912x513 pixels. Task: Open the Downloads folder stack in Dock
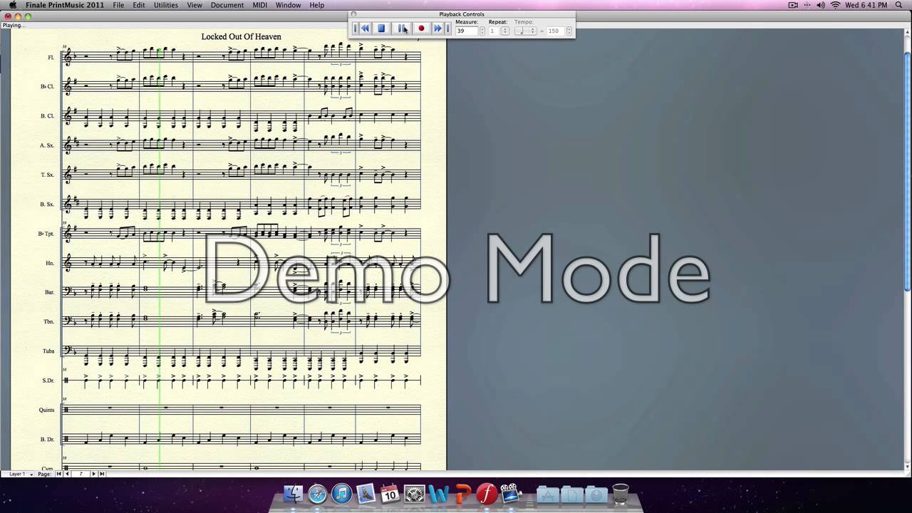click(596, 493)
